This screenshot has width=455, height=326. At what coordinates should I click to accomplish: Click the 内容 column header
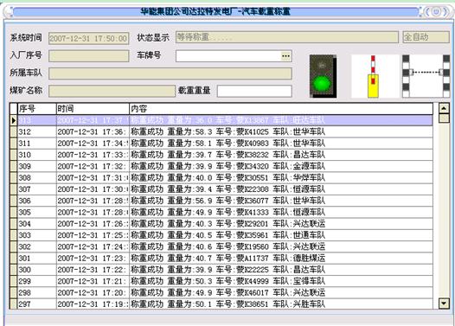point(281,109)
